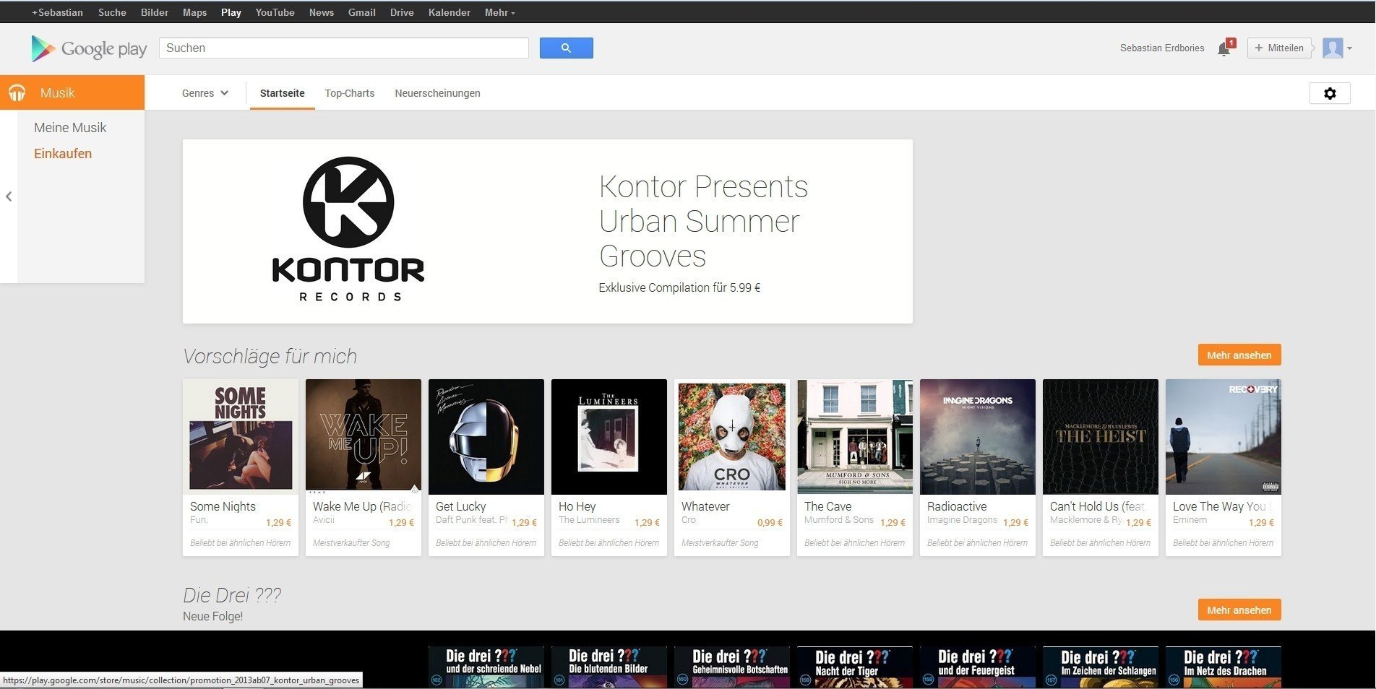Click the 1,29 € price of Radioactive

coord(1015,523)
